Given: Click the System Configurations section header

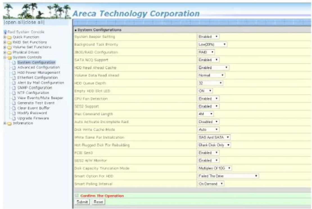Looking at the screenshot, I should point(99,30).
